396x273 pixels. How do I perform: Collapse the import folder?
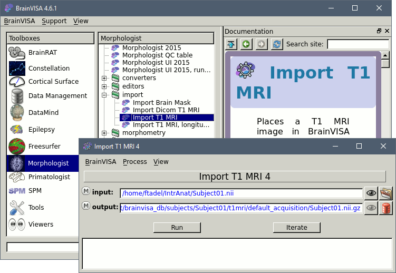104,95
